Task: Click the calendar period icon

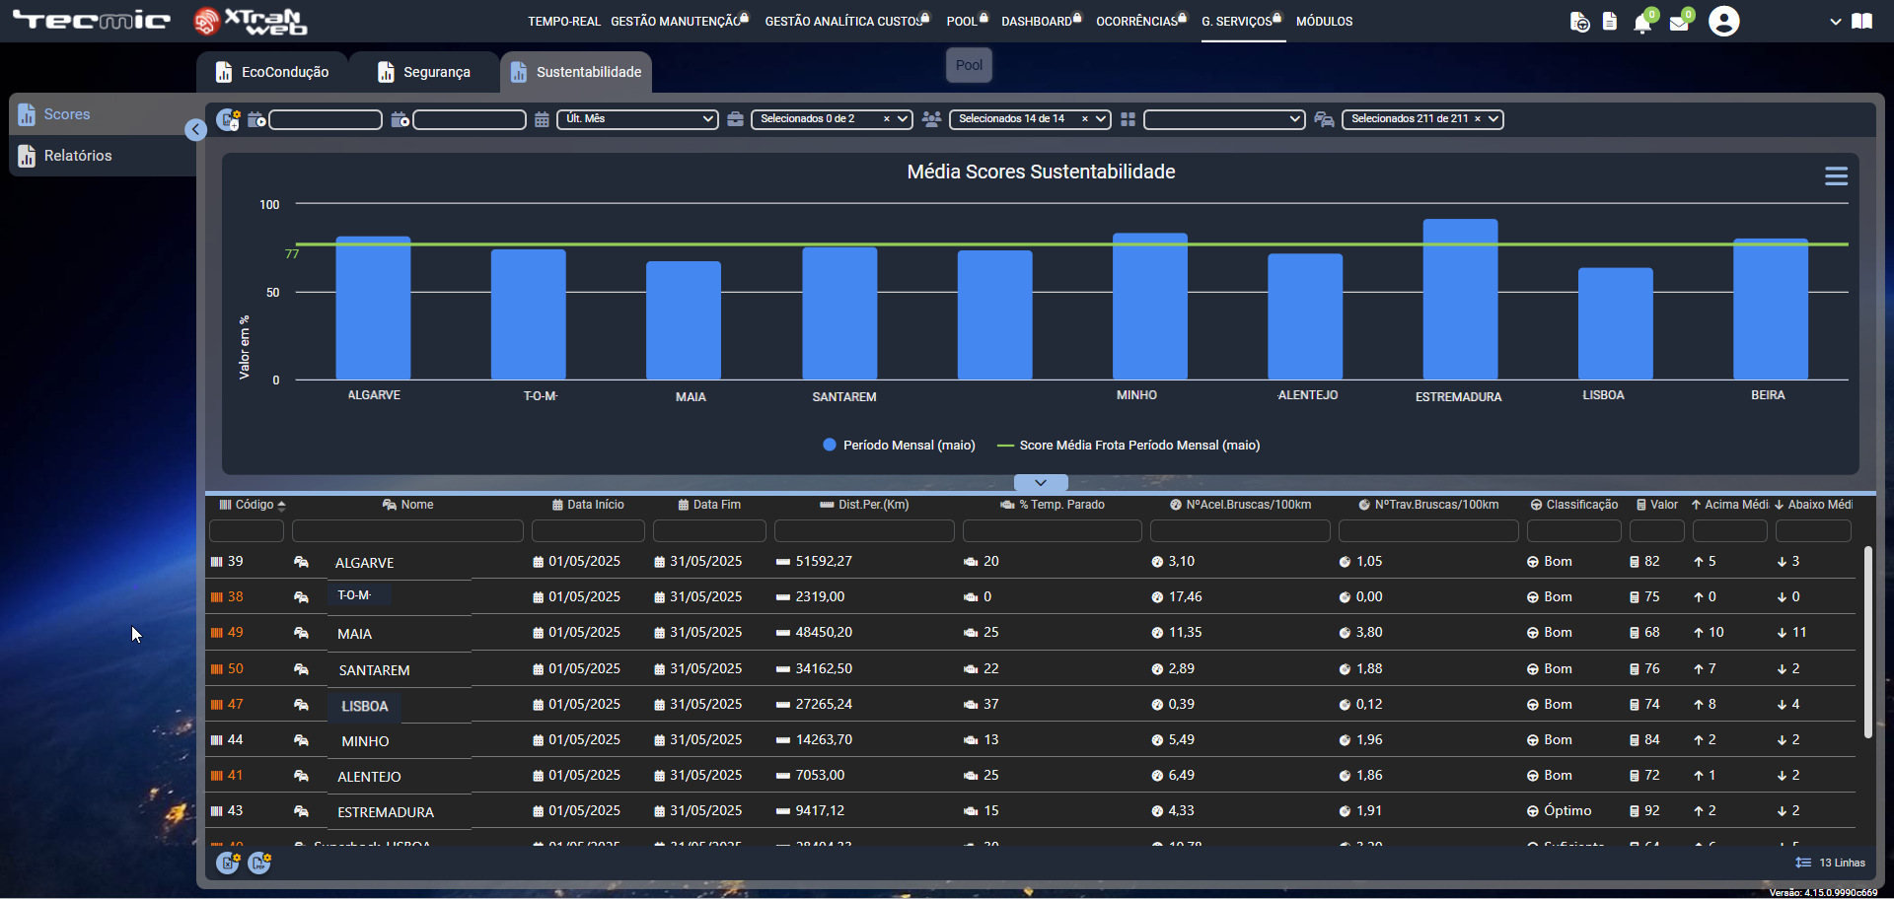Action: tap(542, 119)
